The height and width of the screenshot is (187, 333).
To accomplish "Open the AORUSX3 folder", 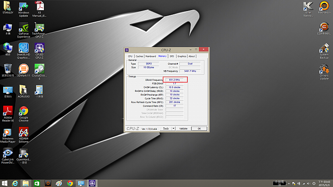I will pos(24,91).
